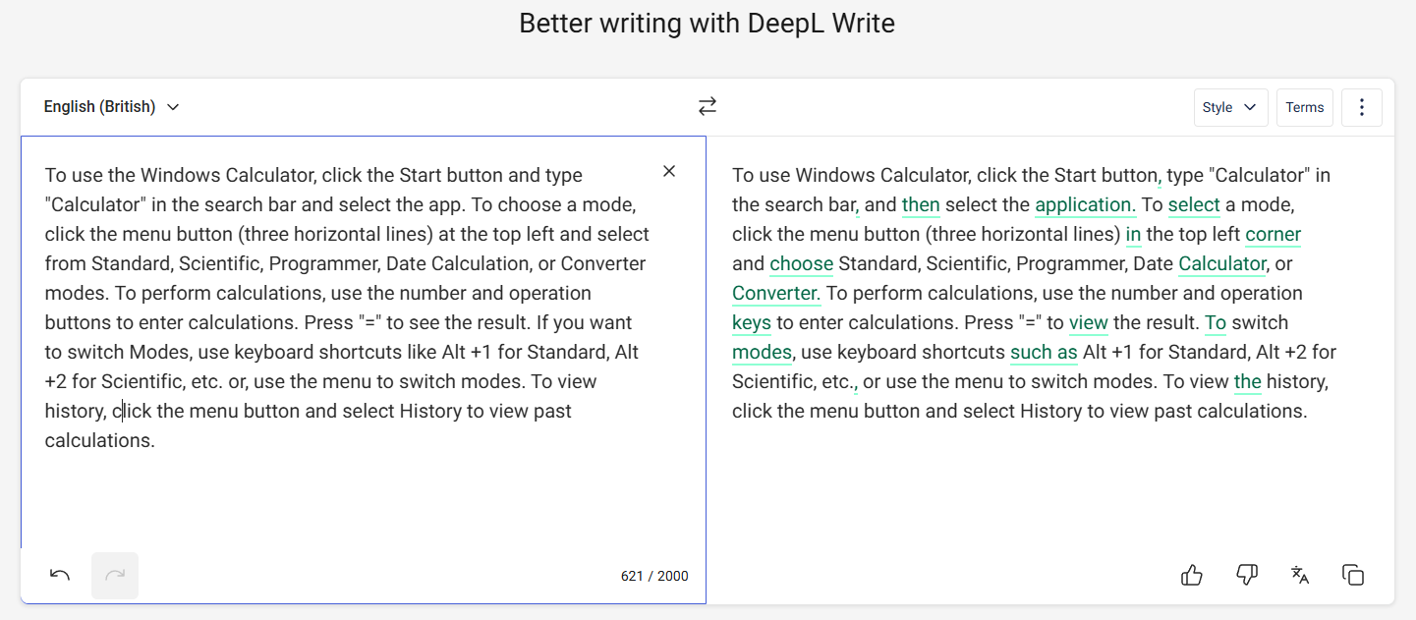
Task: Click the underlined "such as" suggestion
Action: (x=1045, y=353)
